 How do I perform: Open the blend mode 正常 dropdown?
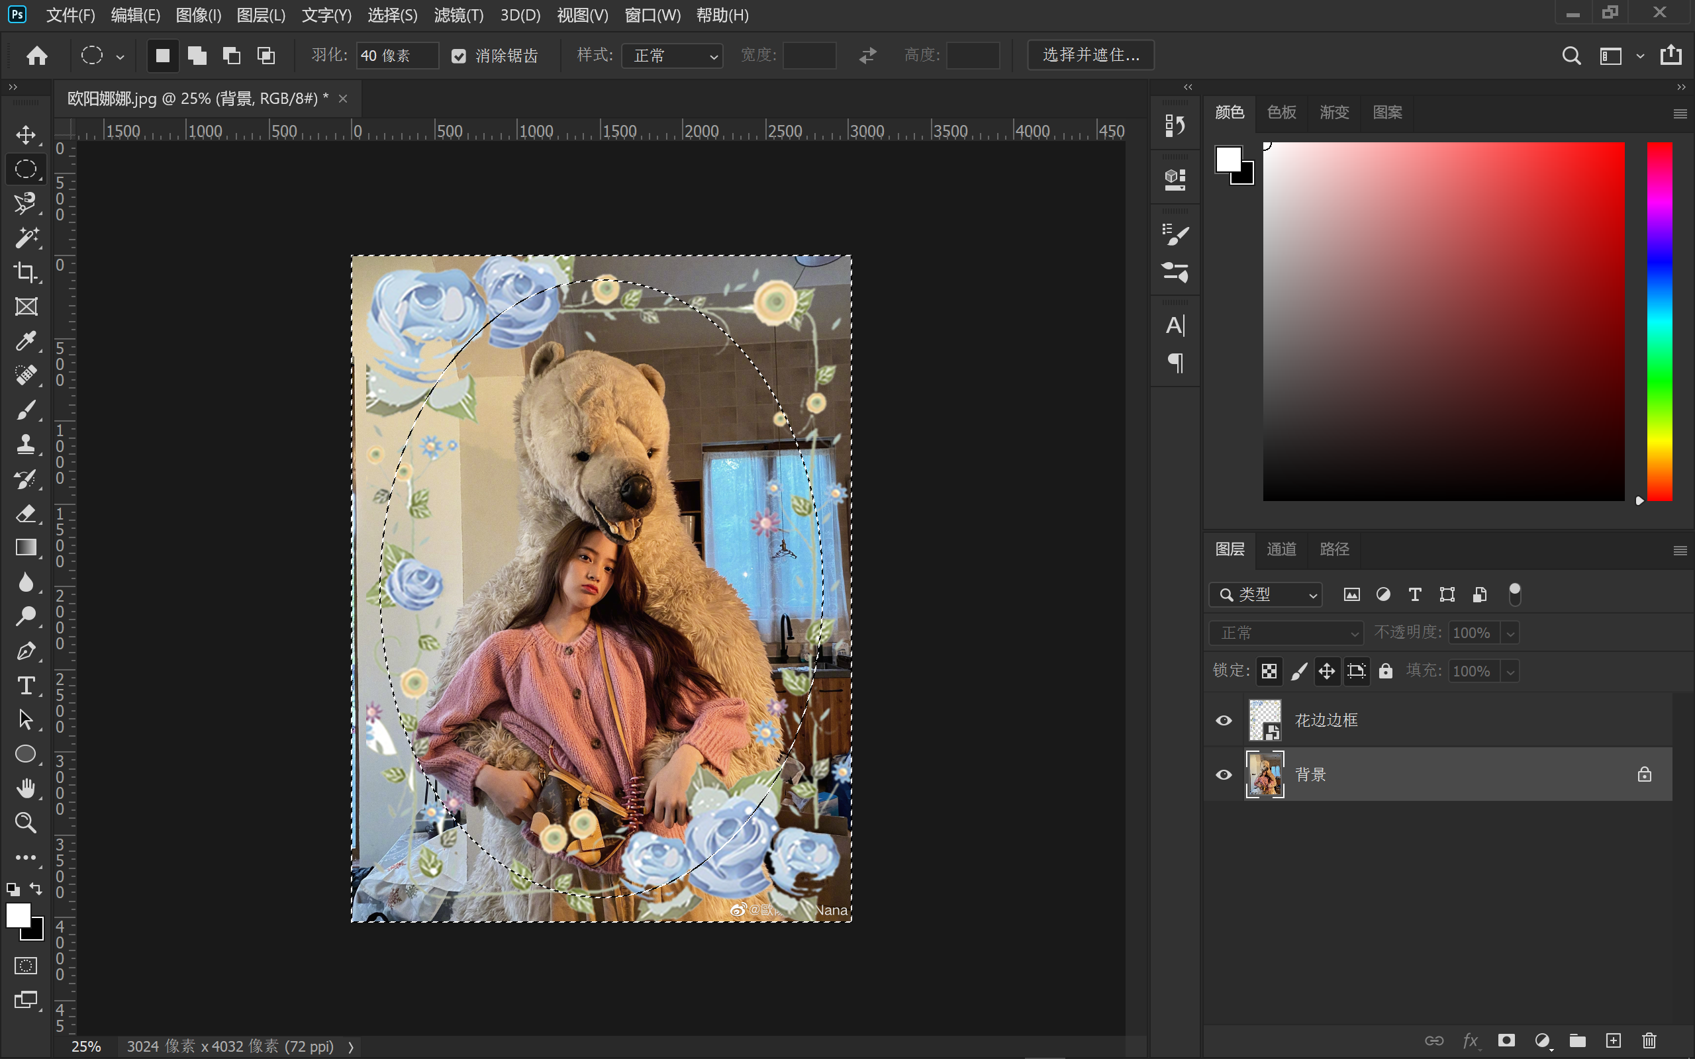1286,633
